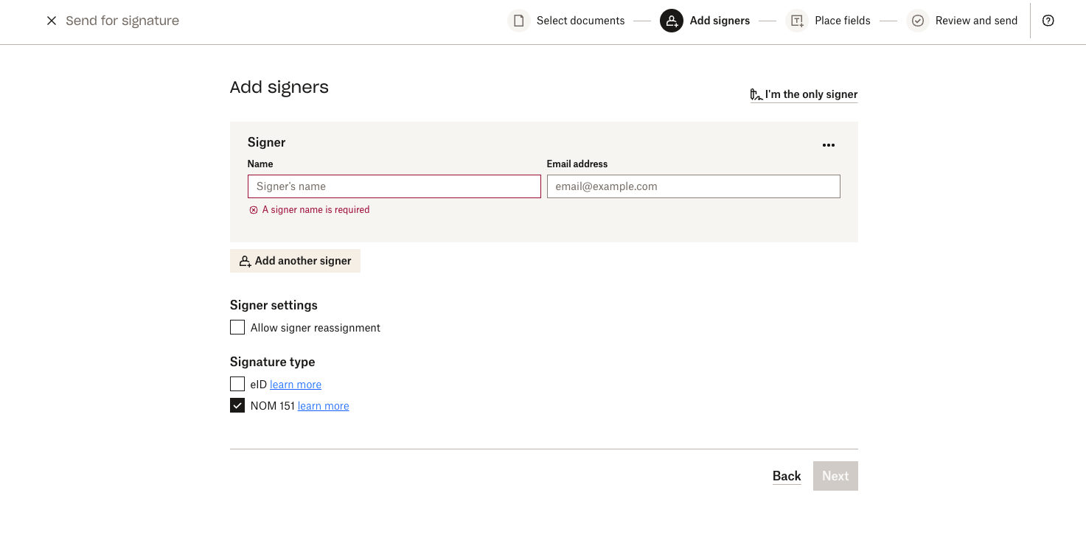Enable Allow signer reassignment
Viewport: 1086px width, 543px height.
click(x=237, y=326)
